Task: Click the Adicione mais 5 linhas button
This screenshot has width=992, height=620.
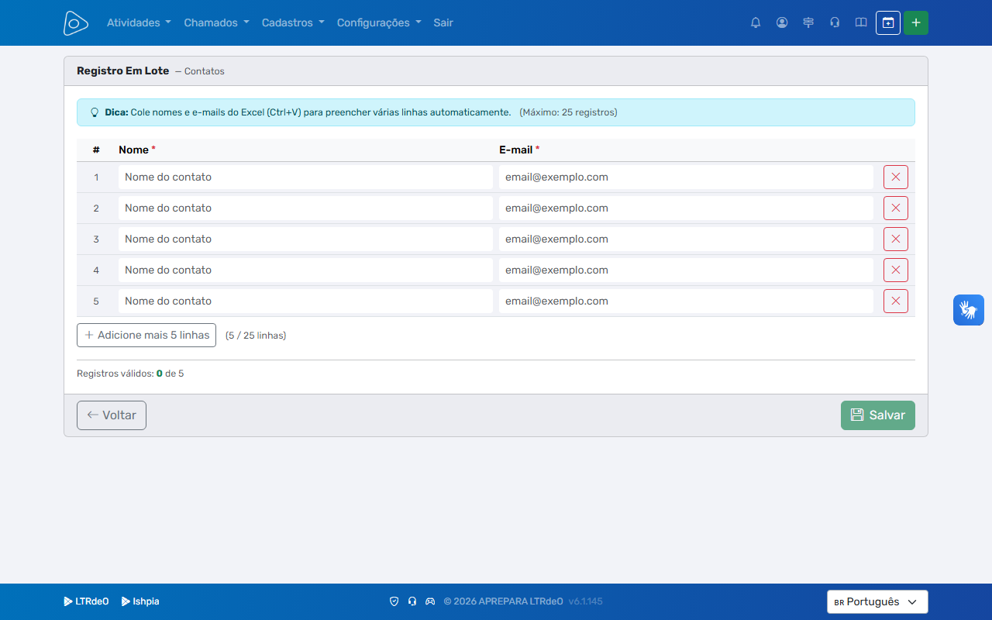Action: coord(146,335)
